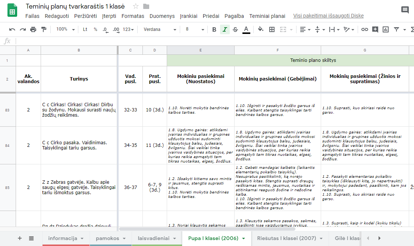Image resolution: width=414 pixels, height=246 pixels.
Task: Open text color picker
Action: click(246, 29)
